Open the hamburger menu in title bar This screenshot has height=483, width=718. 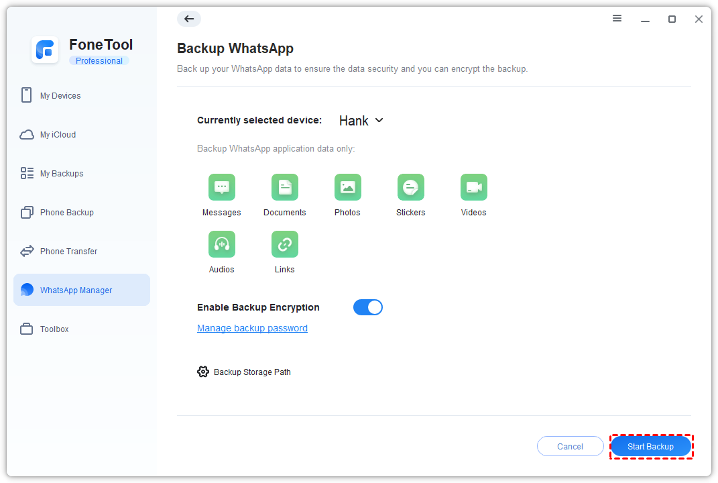(617, 19)
